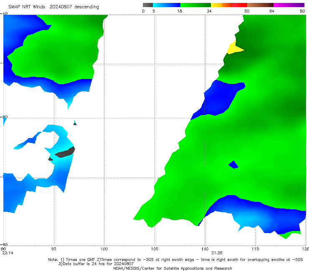309x271 pixels.
Task: Click the longitude label '115'
Action: tap(256, 249)
